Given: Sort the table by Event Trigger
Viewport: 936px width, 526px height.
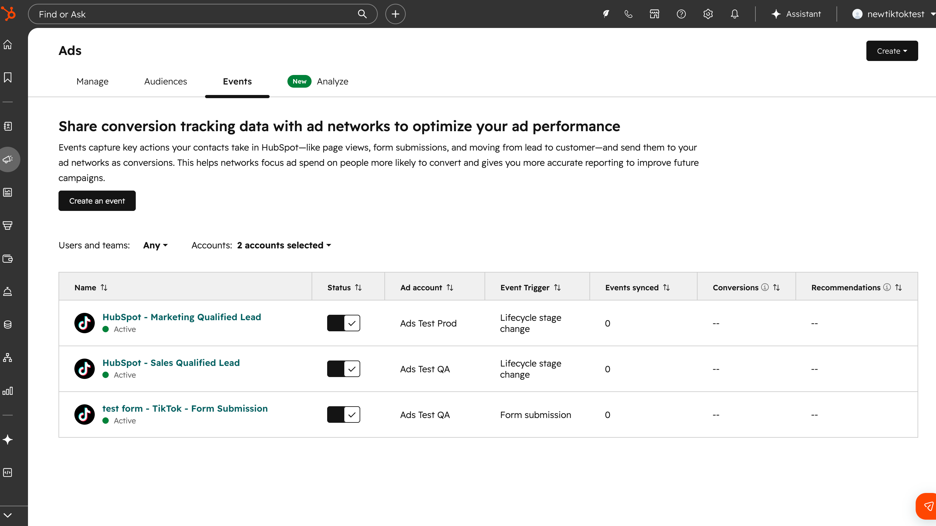Looking at the screenshot, I should click(x=557, y=287).
